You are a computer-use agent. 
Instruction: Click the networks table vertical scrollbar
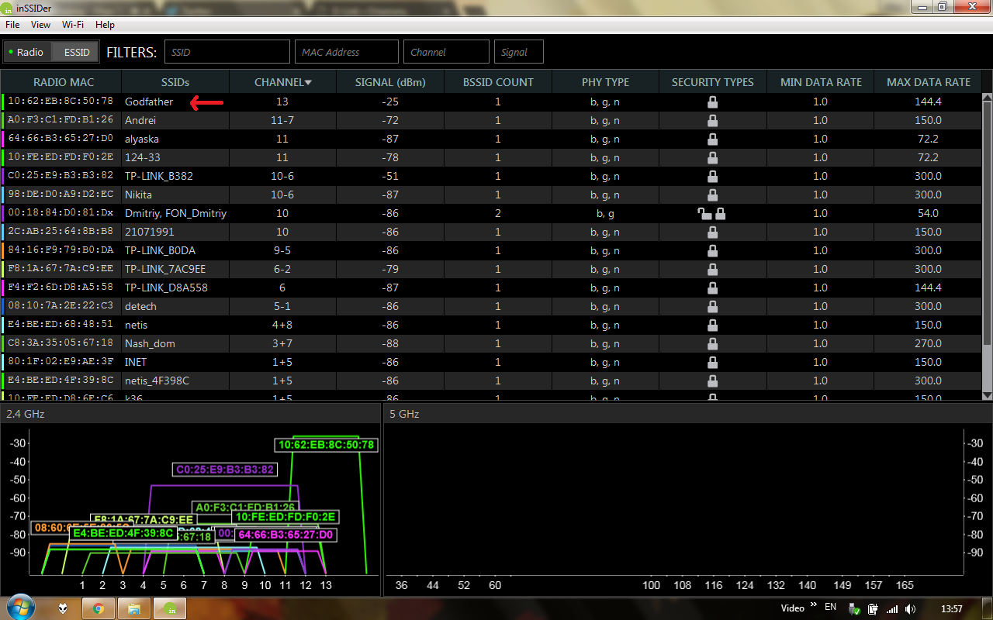coord(987,225)
